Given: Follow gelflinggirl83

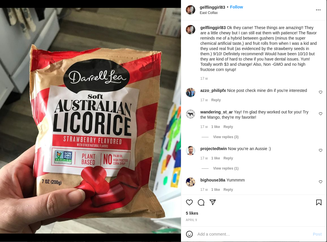Looking at the screenshot, I should pos(236,7).
